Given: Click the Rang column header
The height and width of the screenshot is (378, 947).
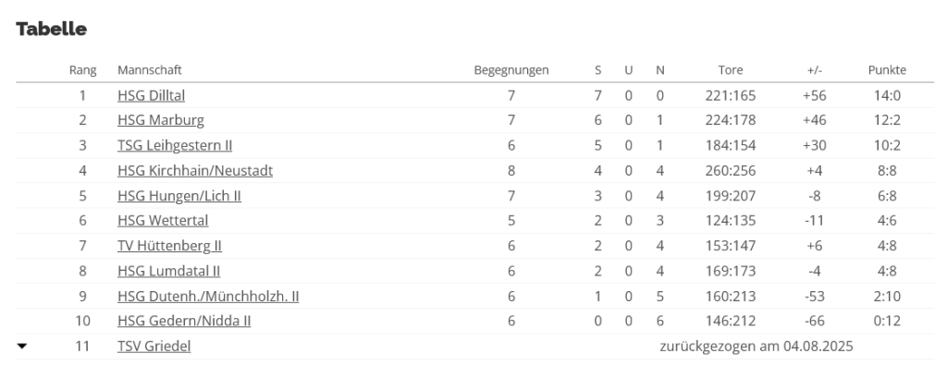Looking at the screenshot, I should click(x=83, y=70).
